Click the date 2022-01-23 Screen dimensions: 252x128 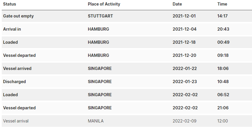tap(185, 82)
